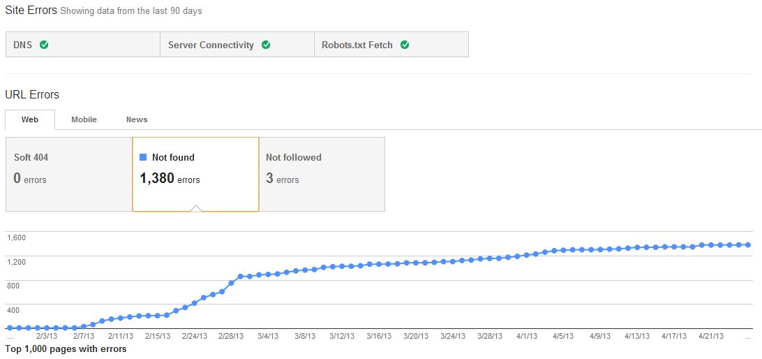Switch to the Mobile tab
Viewport: 762px width, 359px height.
pyautogui.click(x=84, y=119)
